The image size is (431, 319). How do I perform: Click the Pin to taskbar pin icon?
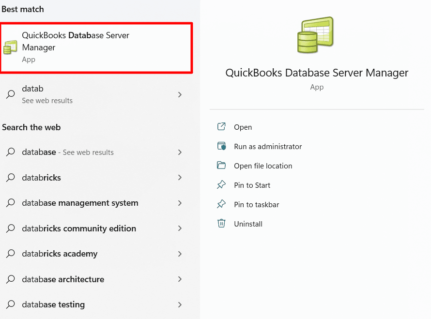(221, 204)
